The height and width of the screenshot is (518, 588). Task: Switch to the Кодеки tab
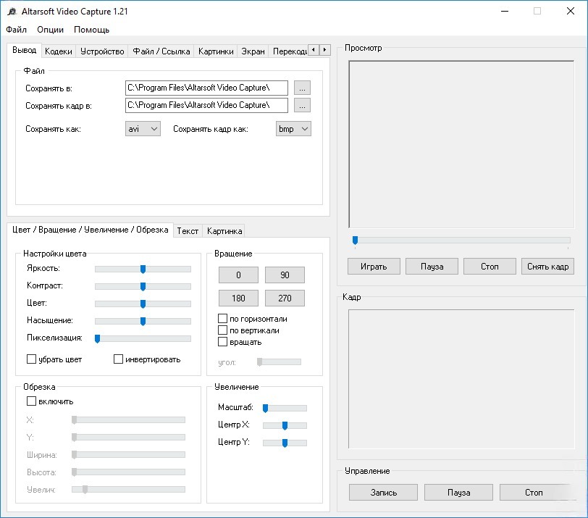point(58,51)
